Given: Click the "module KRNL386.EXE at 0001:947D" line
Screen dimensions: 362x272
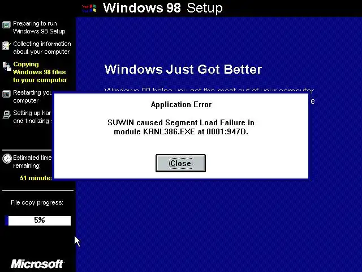Looking at the screenshot, I should pyautogui.click(x=181, y=131).
